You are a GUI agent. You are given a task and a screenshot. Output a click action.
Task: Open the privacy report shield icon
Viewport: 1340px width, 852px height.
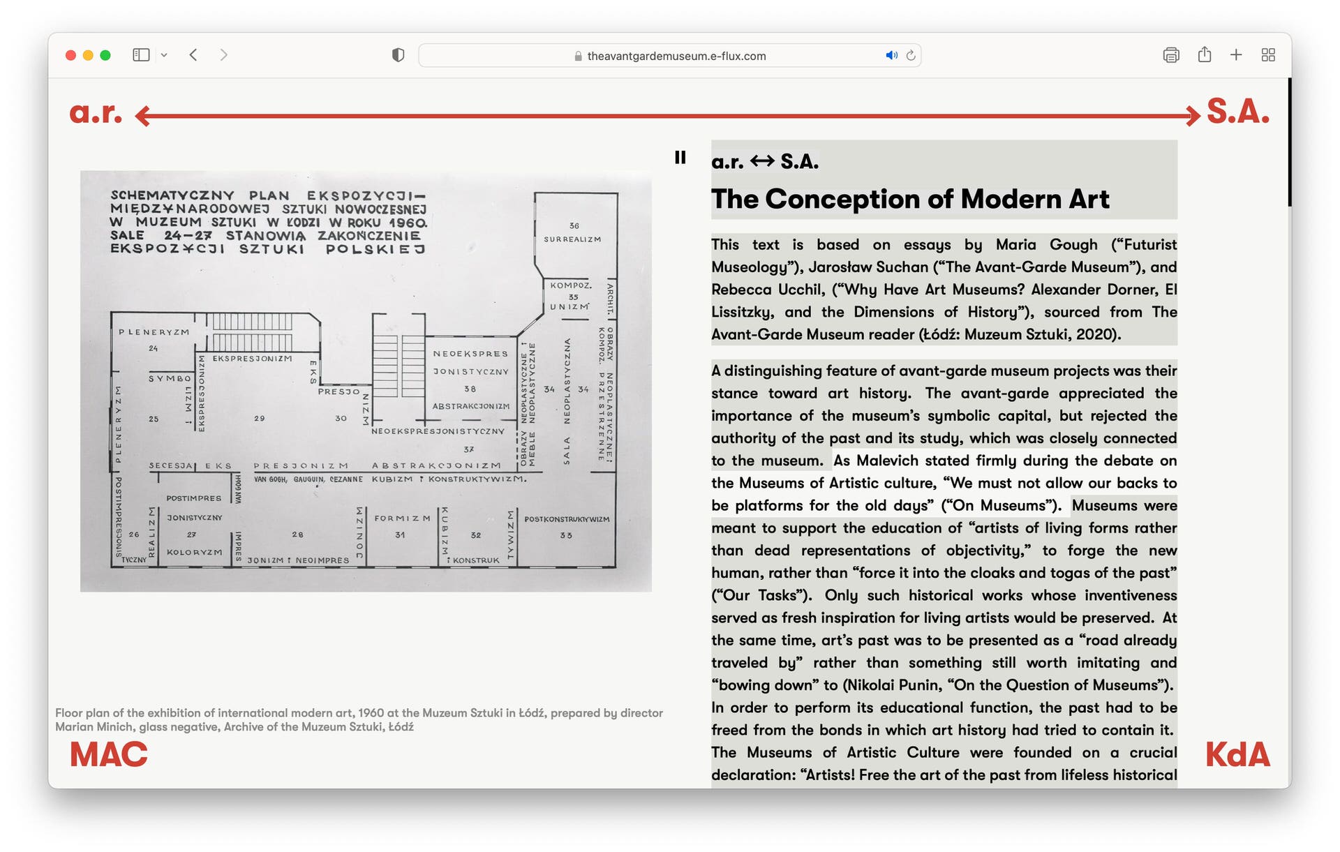coord(398,55)
